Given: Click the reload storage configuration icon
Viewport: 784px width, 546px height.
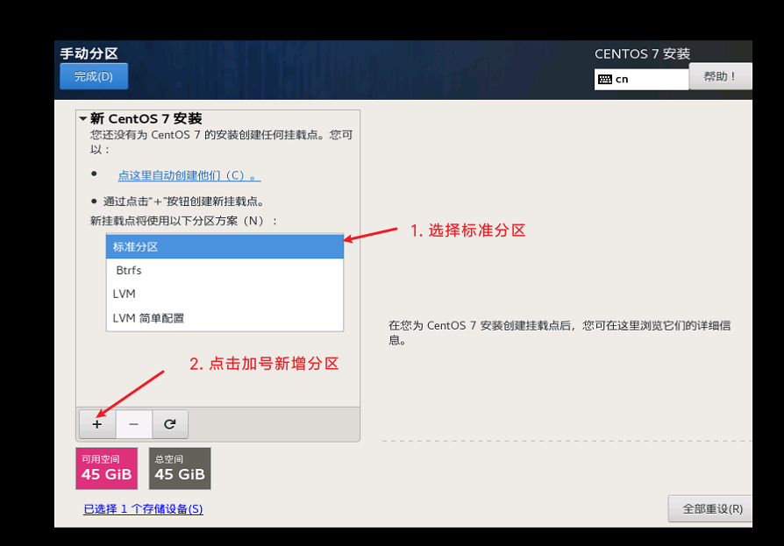Looking at the screenshot, I should (x=170, y=424).
